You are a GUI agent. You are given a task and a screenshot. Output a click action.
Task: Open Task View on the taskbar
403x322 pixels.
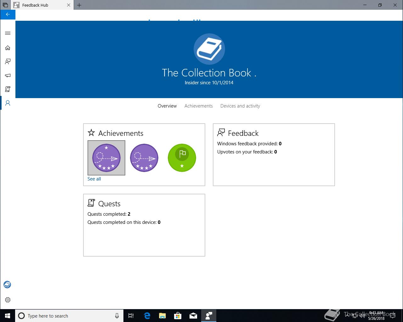pyautogui.click(x=131, y=316)
